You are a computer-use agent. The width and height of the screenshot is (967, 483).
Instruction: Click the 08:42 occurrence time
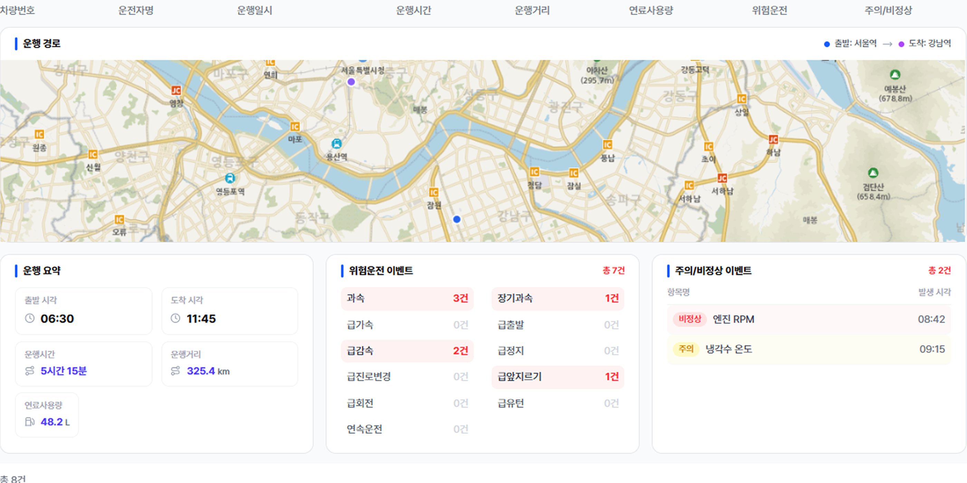point(931,319)
